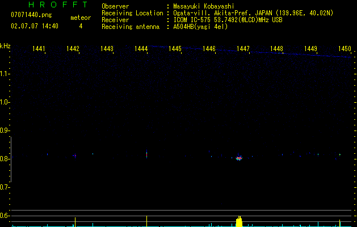
Task: Click the Receiving Location label
Action: pyautogui.click(x=132, y=13)
